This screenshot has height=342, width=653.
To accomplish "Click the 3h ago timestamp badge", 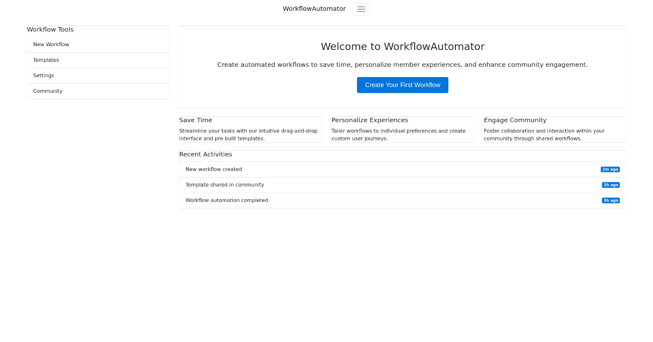I will pyautogui.click(x=610, y=200).
